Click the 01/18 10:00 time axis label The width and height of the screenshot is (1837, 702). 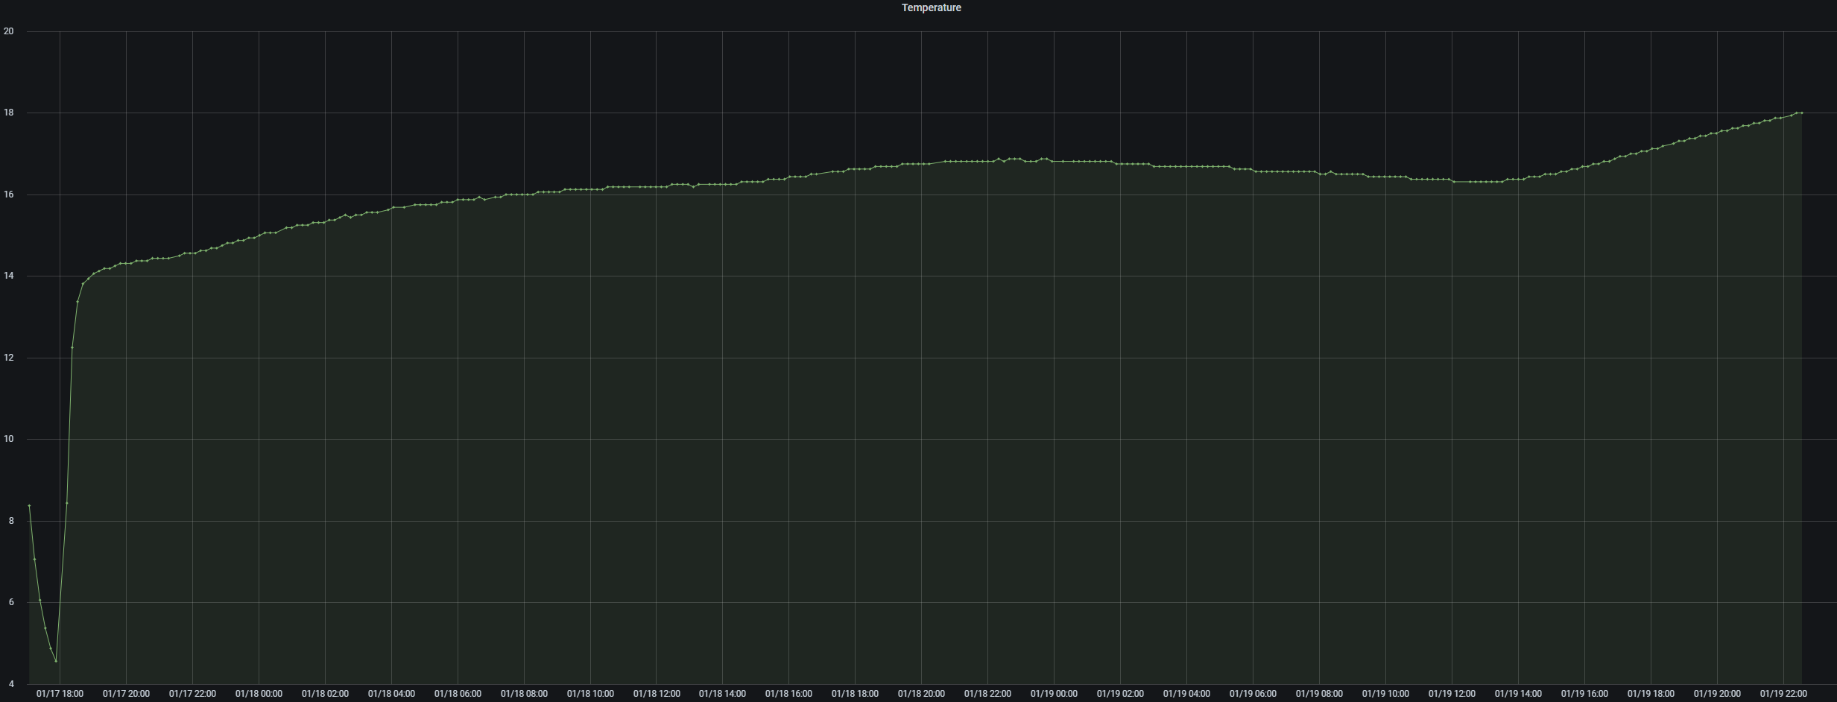point(590,694)
